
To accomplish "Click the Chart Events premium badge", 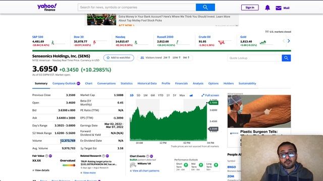I will pyautogui.click(x=151, y=156).
